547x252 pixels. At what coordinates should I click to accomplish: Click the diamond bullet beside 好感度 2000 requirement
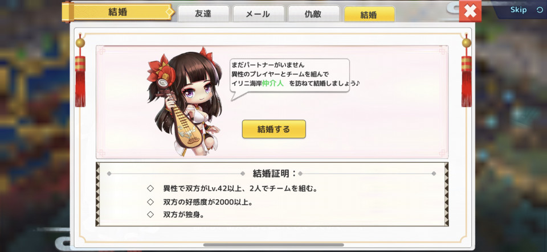pos(150,202)
